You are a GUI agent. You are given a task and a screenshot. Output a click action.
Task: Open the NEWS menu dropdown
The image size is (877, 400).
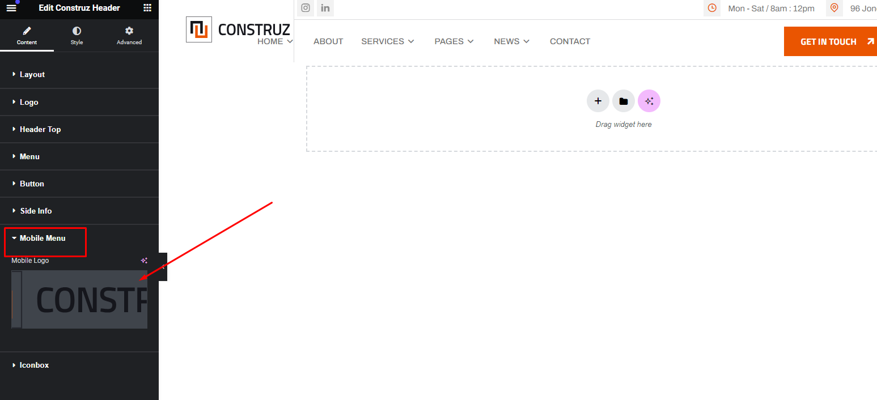pos(512,41)
